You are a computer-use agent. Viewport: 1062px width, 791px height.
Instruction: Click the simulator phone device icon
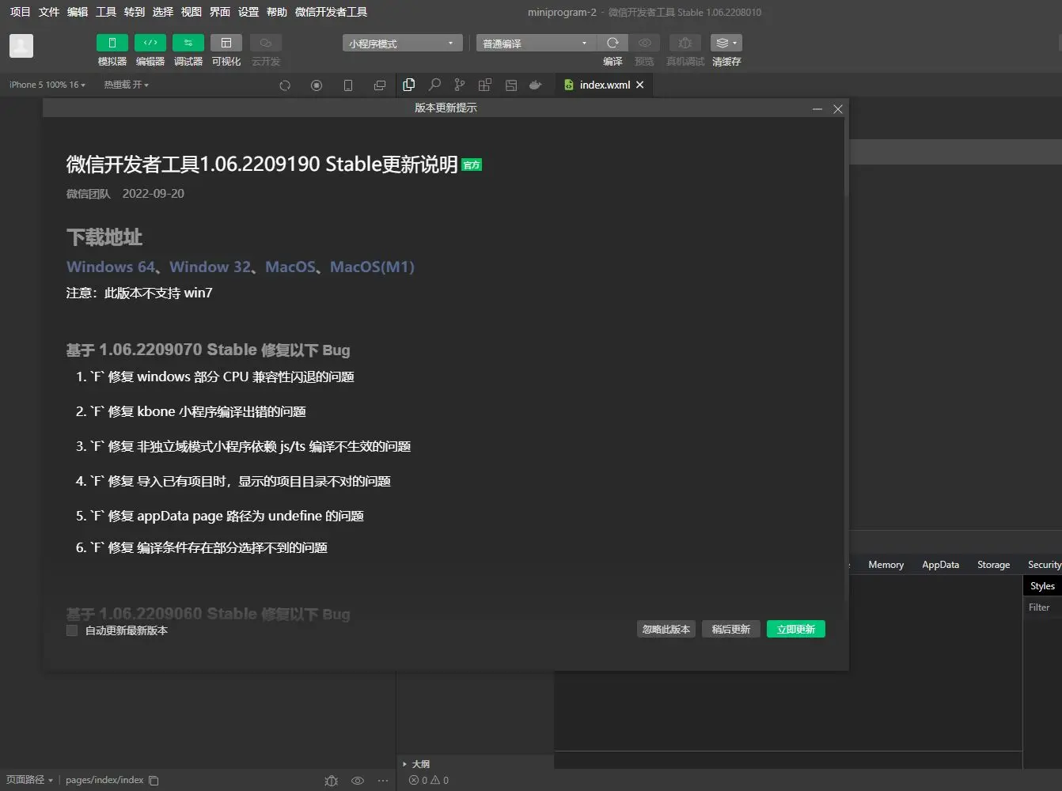pos(348,85)
